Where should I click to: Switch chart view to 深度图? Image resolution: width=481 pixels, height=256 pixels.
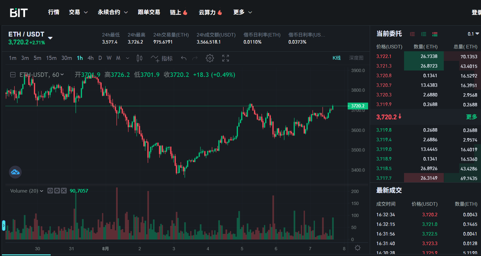point(356,58)
